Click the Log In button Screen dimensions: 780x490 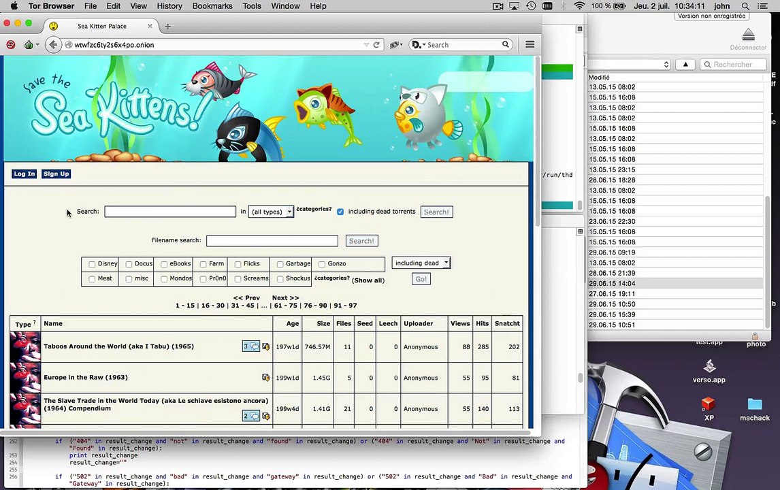point(24,174)
